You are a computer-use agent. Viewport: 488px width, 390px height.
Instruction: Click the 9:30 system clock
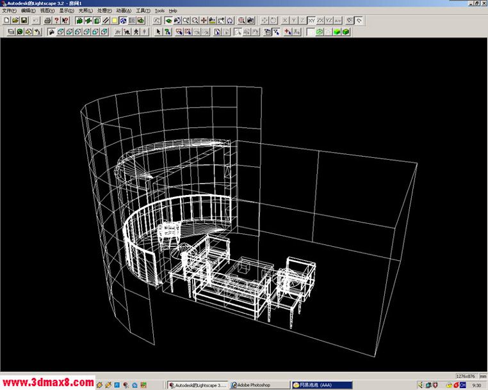point(477,386)
